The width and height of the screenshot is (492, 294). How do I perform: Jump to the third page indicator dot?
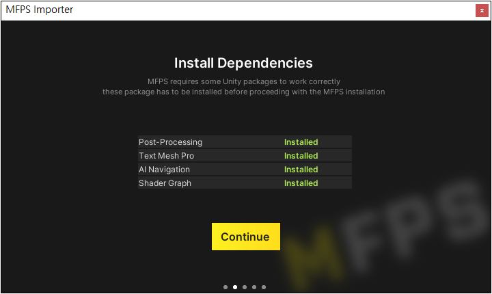pos(245,287)
